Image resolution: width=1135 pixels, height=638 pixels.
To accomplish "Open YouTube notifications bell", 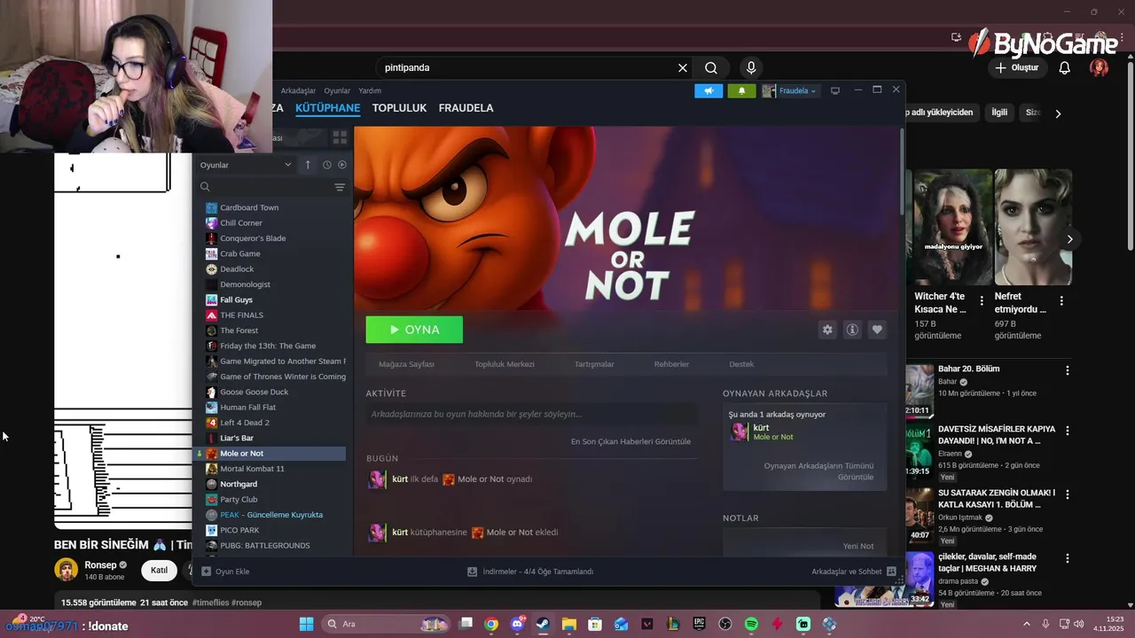I will coord(1065,68).
